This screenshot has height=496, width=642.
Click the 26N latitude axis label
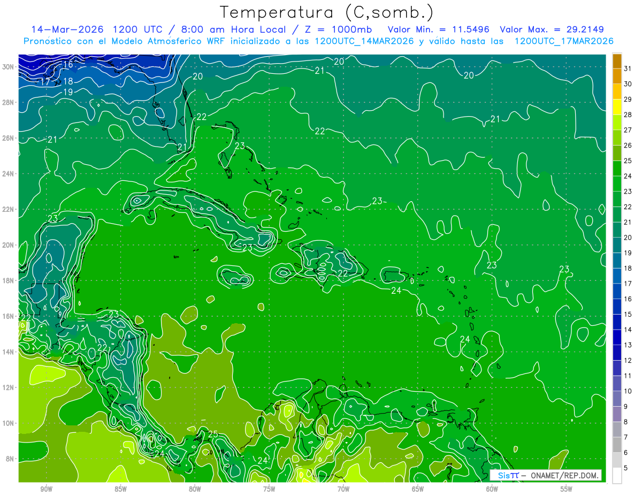coord(9,138)
